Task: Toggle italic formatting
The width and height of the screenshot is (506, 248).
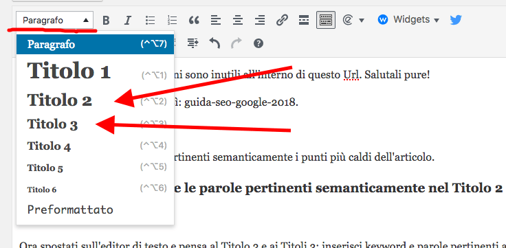Action: pyautogui.click(x=128, y=21)
